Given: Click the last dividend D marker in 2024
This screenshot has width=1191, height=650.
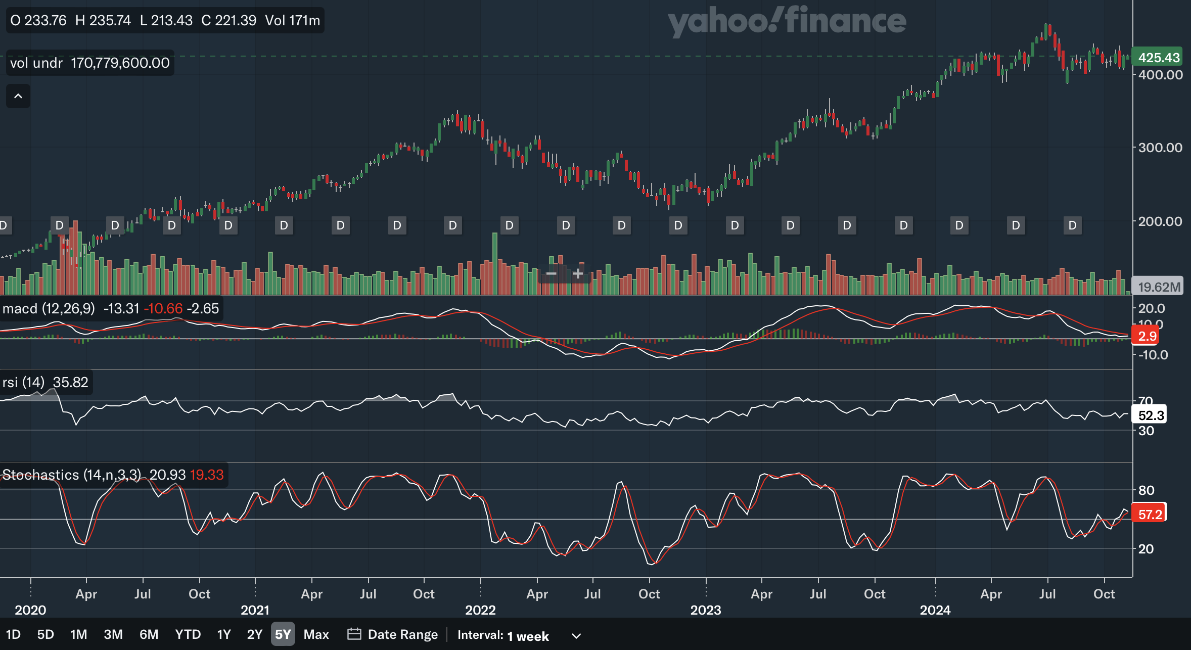Looking at the screenshot, I should pyautogui.click(x=1072, y=225).
